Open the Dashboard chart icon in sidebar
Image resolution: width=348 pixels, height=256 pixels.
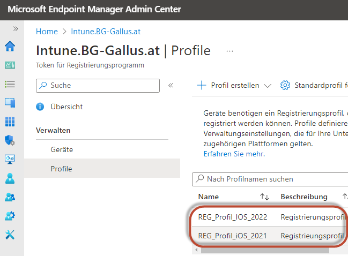tap(10, 65)
